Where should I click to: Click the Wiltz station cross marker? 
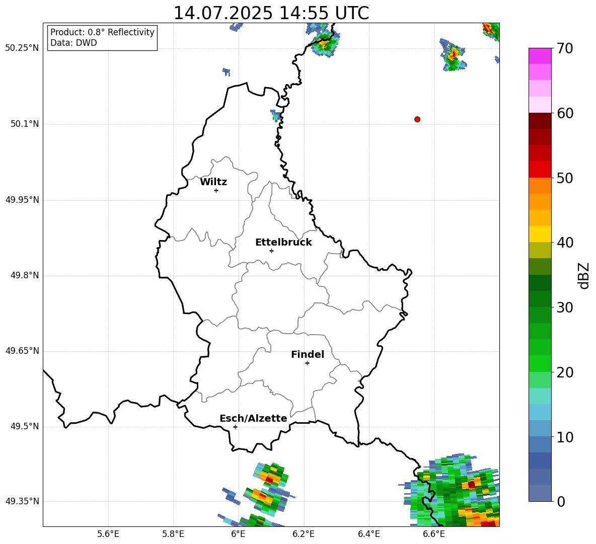(x=216, y=190)
